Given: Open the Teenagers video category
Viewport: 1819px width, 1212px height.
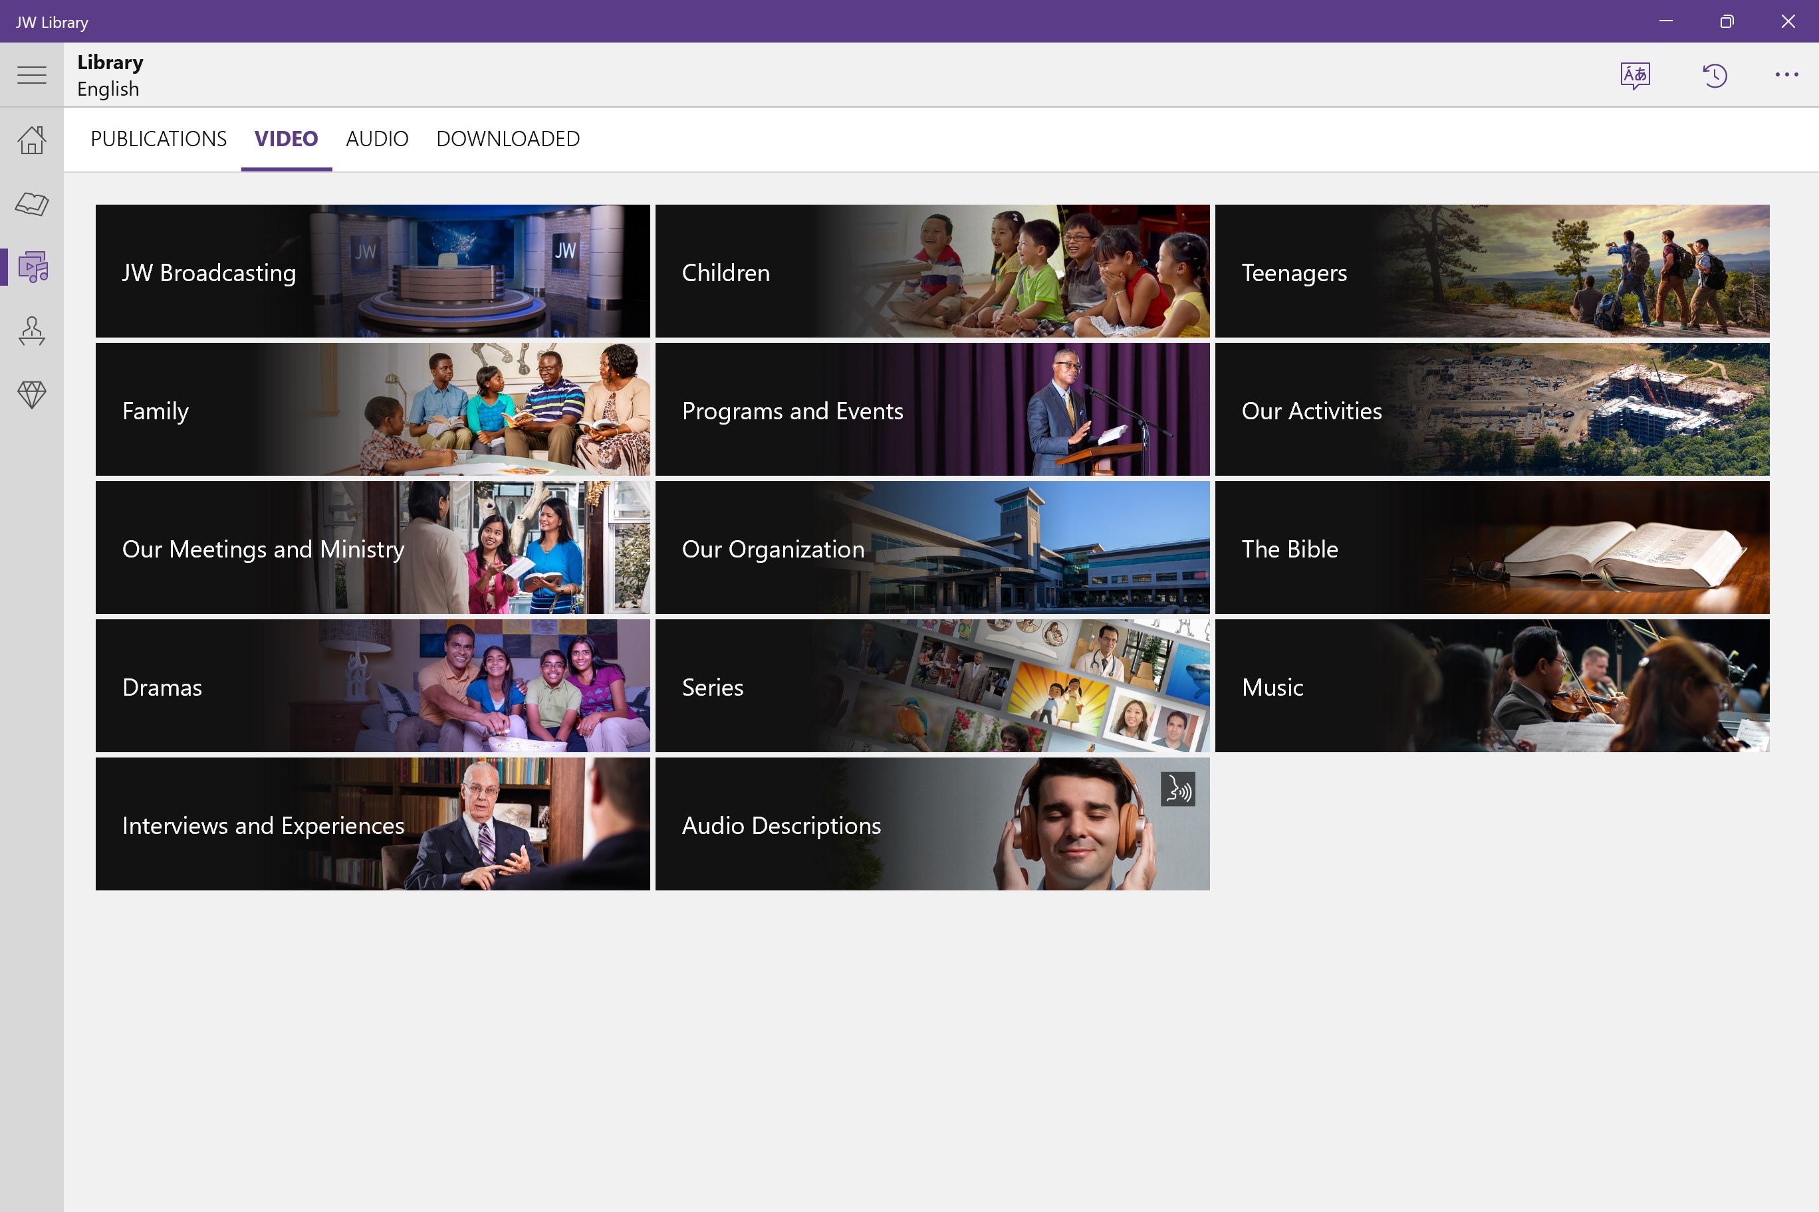Looking at the screenshot, I should point(1492,271).
